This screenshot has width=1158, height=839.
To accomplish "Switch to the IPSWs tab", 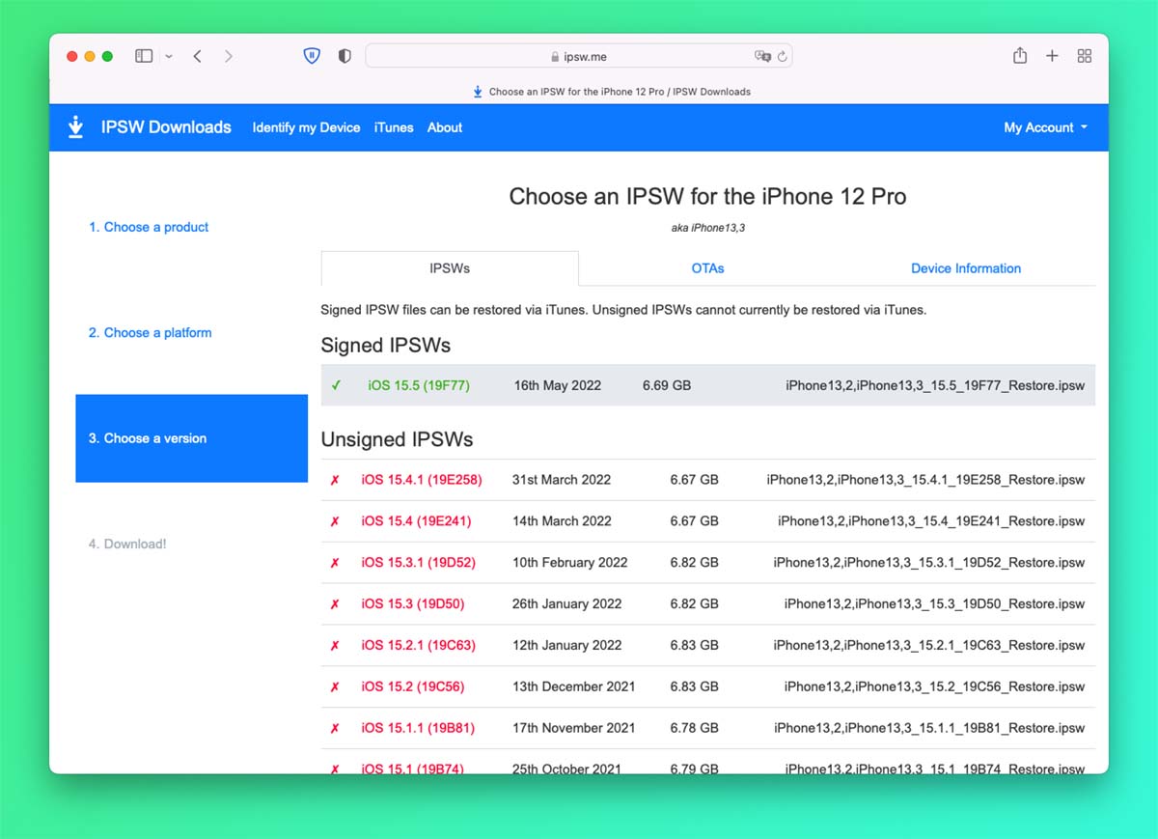I will tap(450, 268).
